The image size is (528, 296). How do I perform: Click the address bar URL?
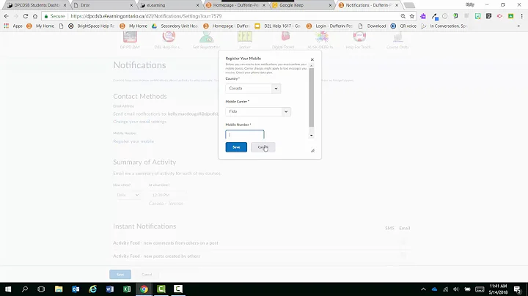coord(146,16)
